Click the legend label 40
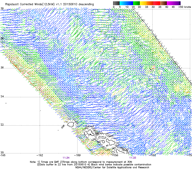Viewport: 192px width, 169px height. (167, 7)
